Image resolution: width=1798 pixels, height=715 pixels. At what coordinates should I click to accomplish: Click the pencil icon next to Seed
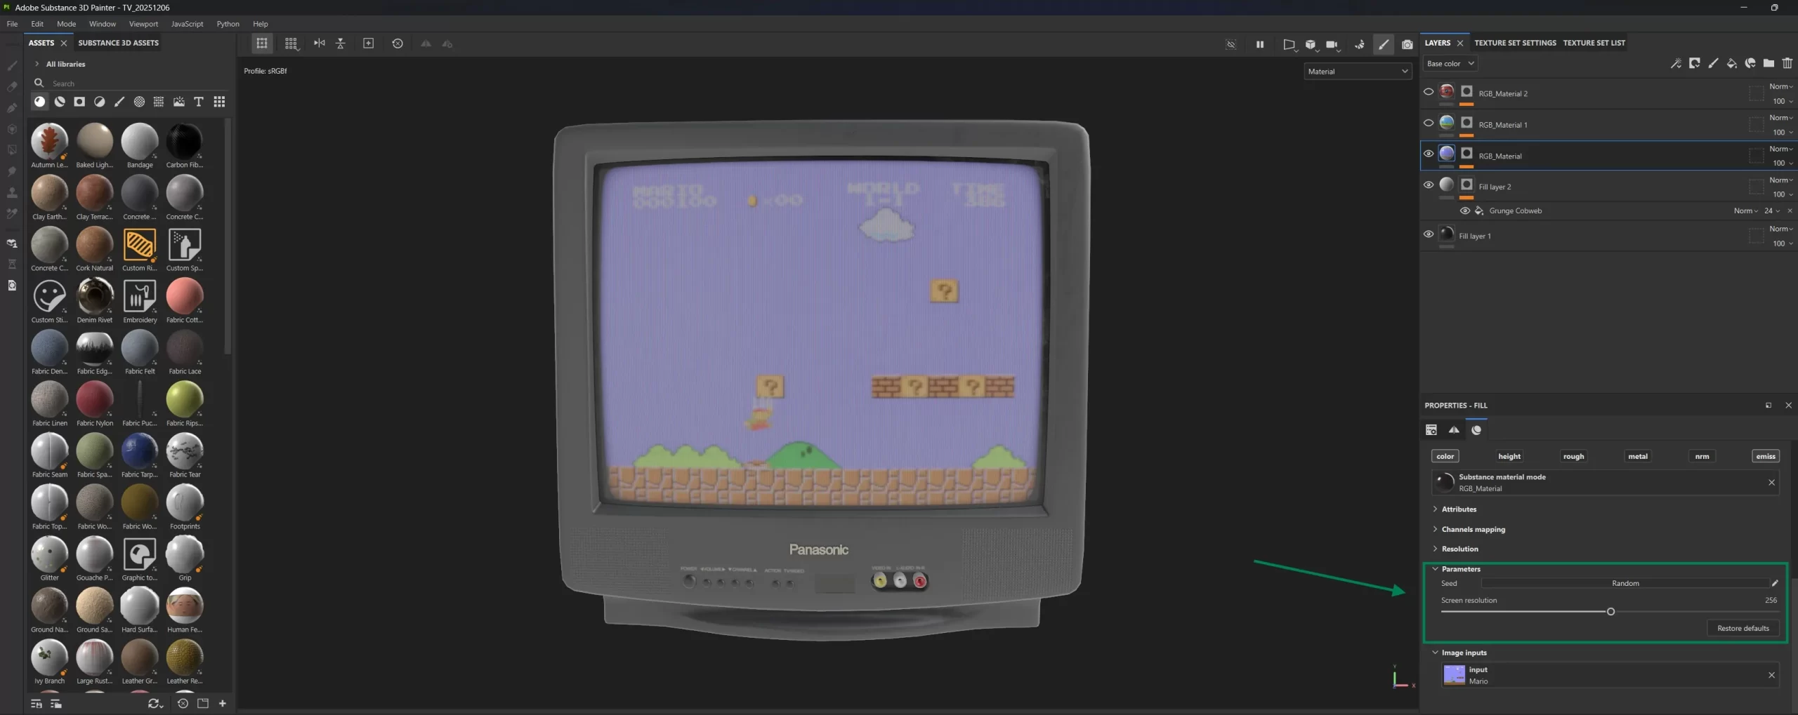click(1775, 583)
